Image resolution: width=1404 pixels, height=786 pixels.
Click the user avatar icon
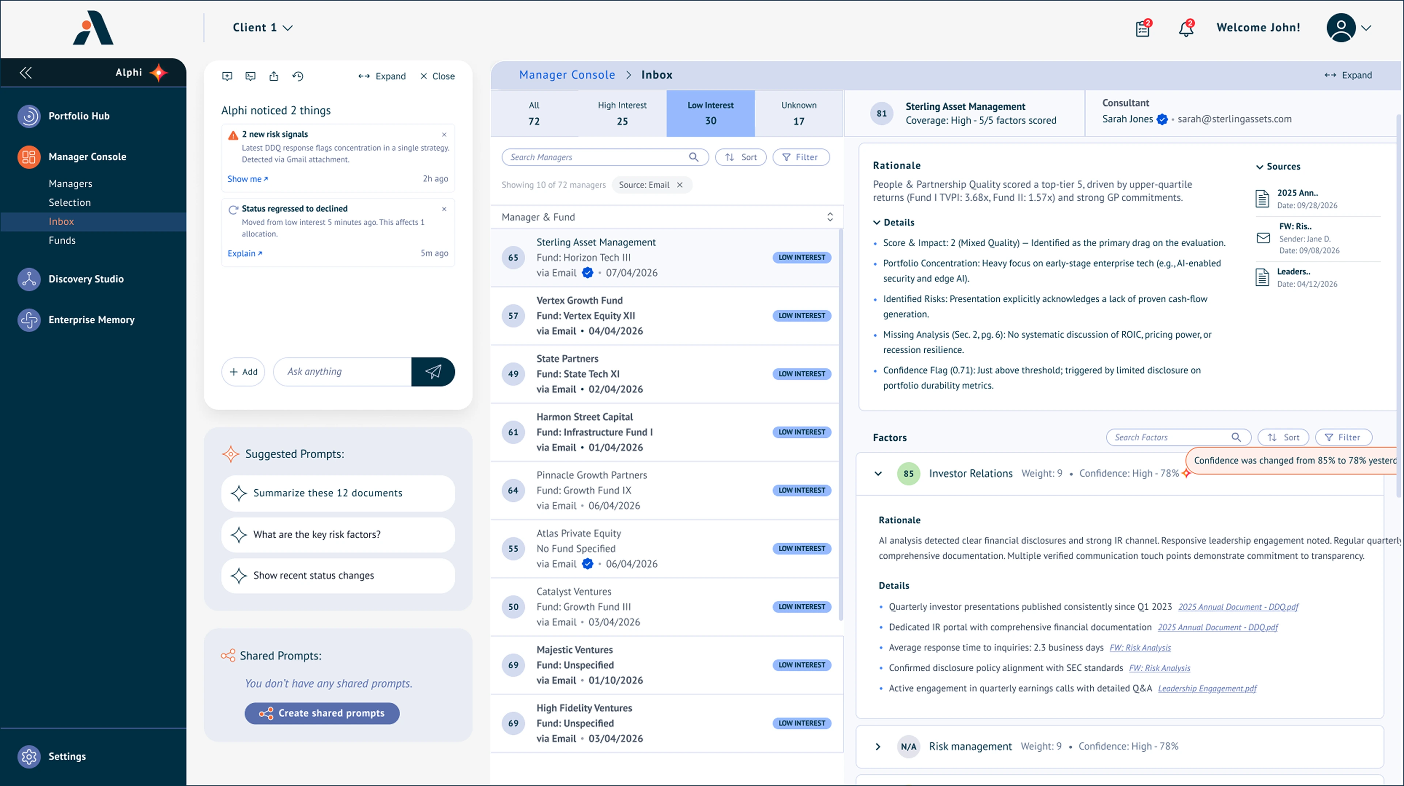click(x=1341, y=28)
